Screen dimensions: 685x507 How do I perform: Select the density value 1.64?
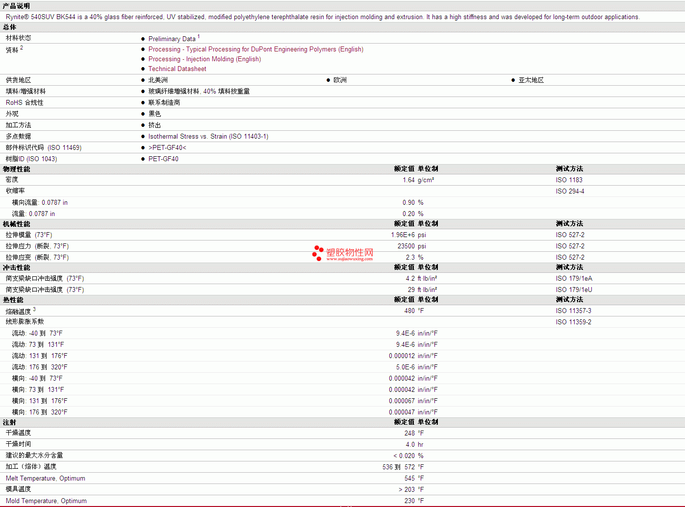[408, 180]
